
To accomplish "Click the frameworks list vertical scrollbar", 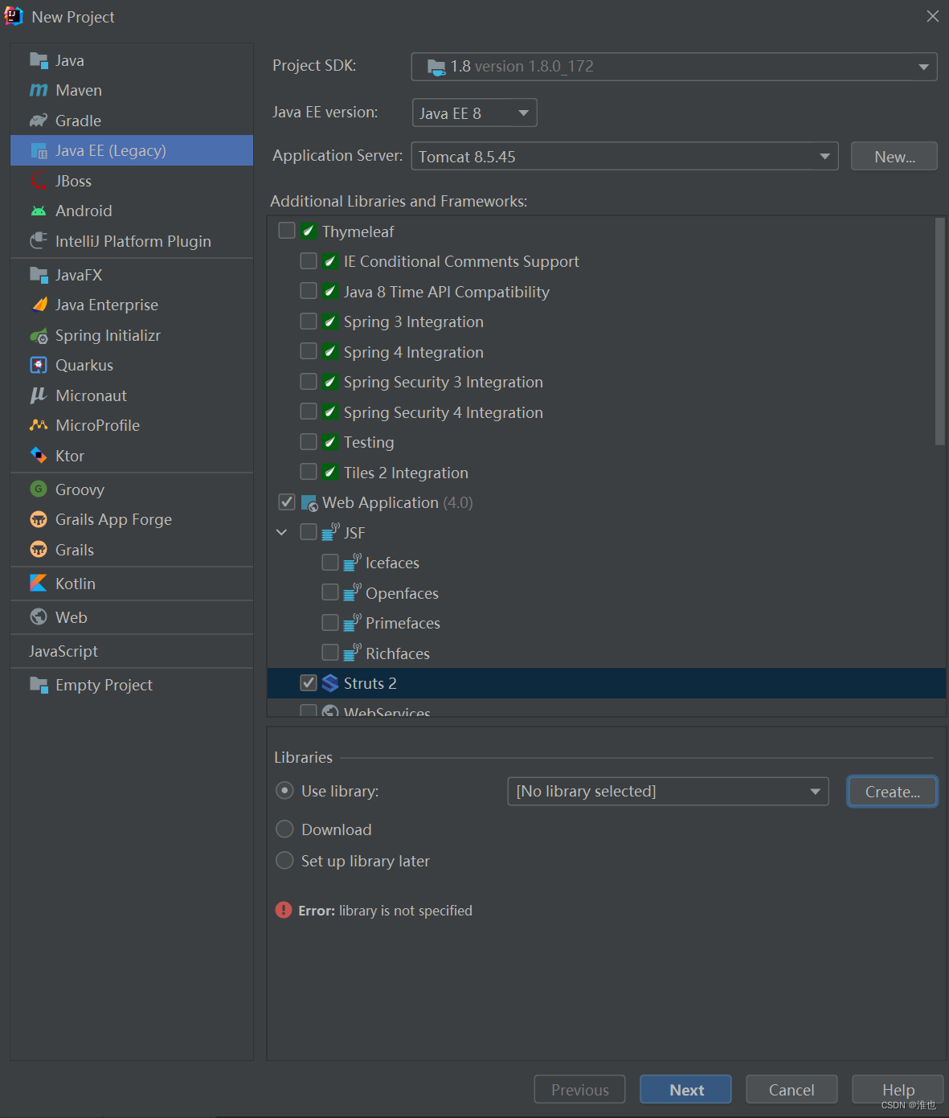I will 940,331.
